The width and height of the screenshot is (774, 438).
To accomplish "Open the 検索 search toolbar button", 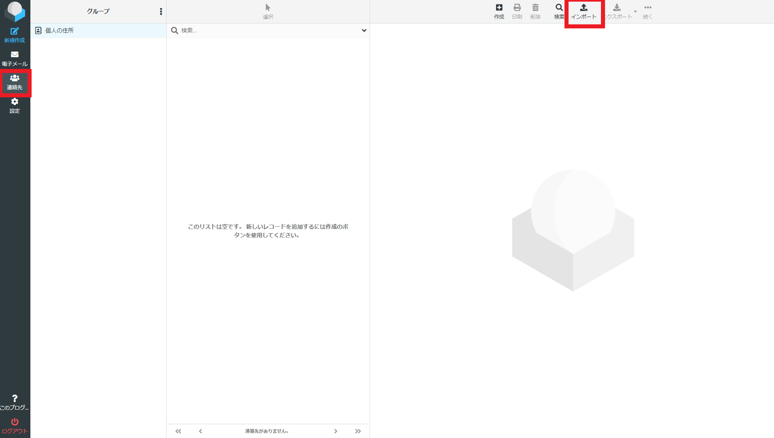I will (x=559, y=11).
